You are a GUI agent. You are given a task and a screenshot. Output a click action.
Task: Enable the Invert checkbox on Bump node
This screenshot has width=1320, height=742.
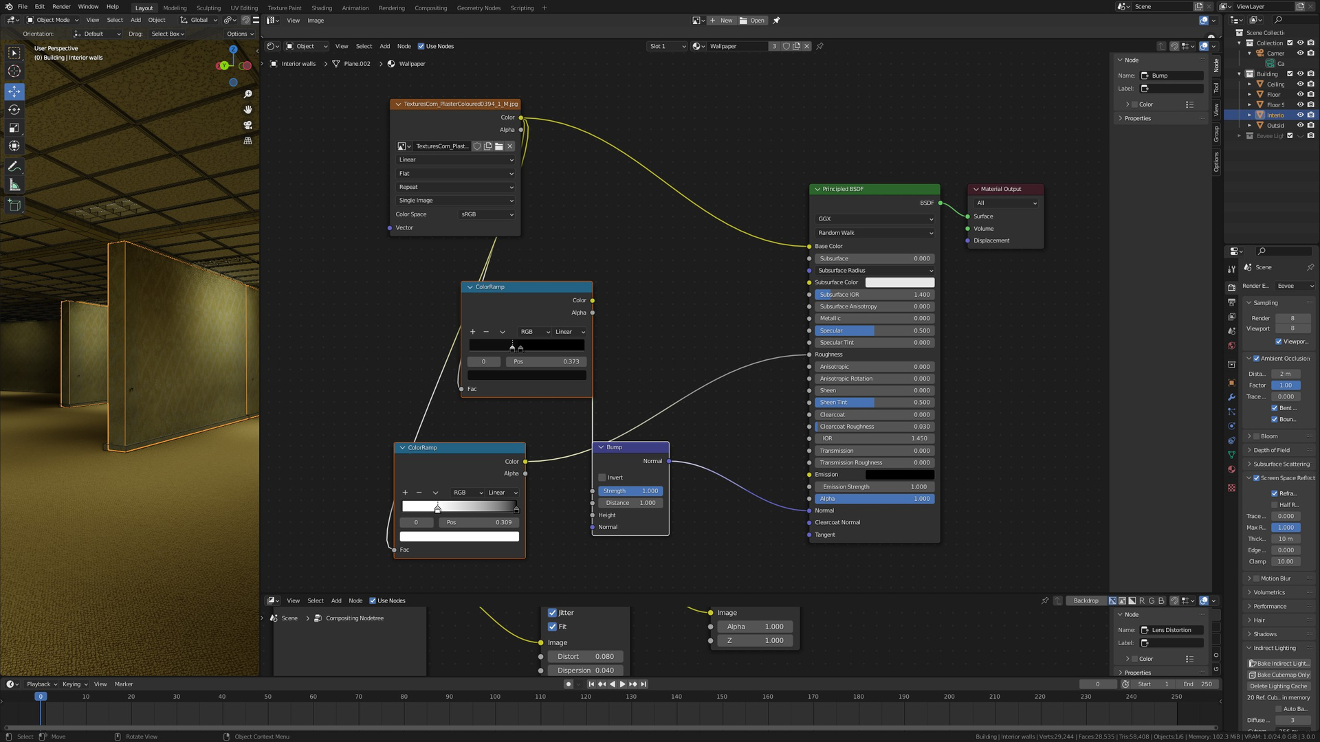click(602, 477)
